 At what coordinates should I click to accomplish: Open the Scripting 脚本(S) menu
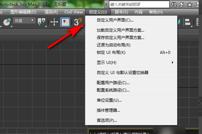point(121,12)
